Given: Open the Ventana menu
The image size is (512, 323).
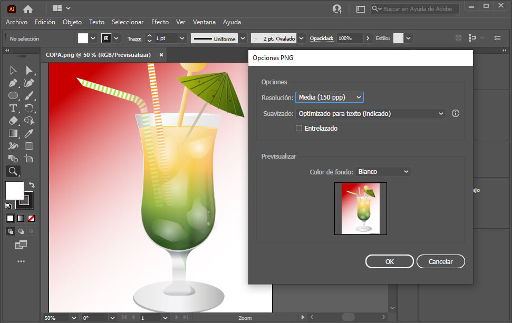Looking at the screenshot, I should [x=204, y=22].
